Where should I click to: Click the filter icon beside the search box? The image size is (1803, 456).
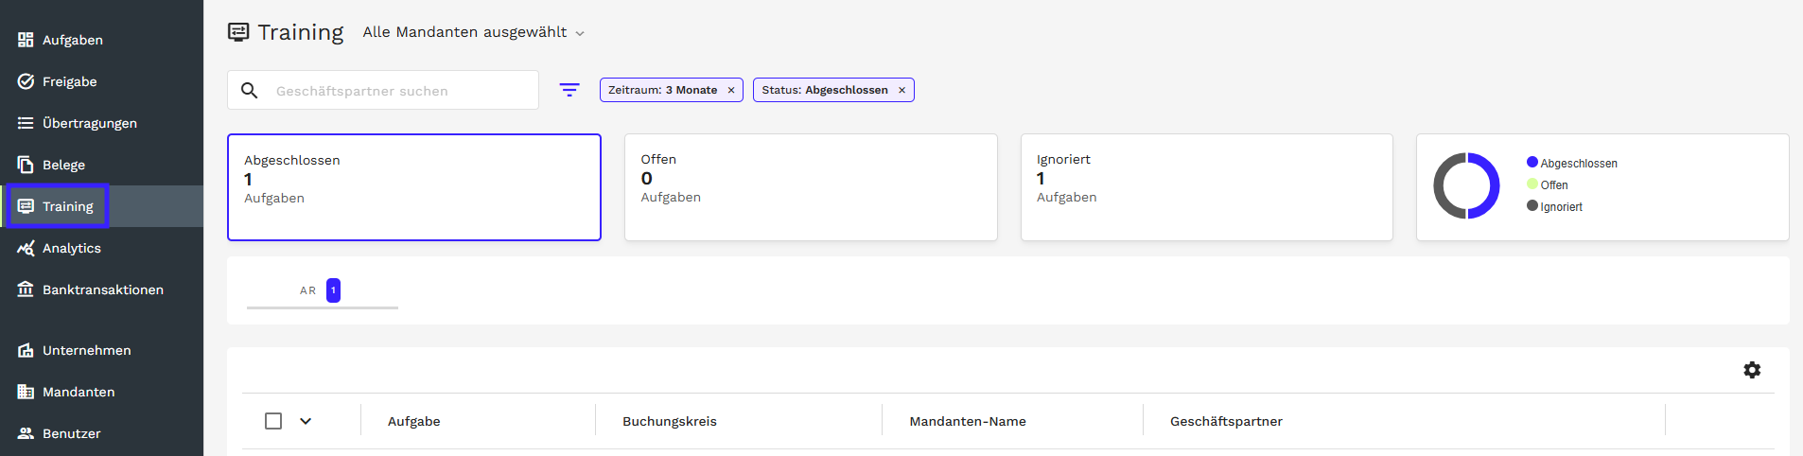coord(569,90)
